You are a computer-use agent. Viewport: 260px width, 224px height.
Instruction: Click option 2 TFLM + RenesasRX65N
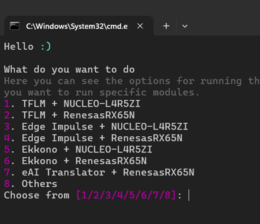point(70,115)
